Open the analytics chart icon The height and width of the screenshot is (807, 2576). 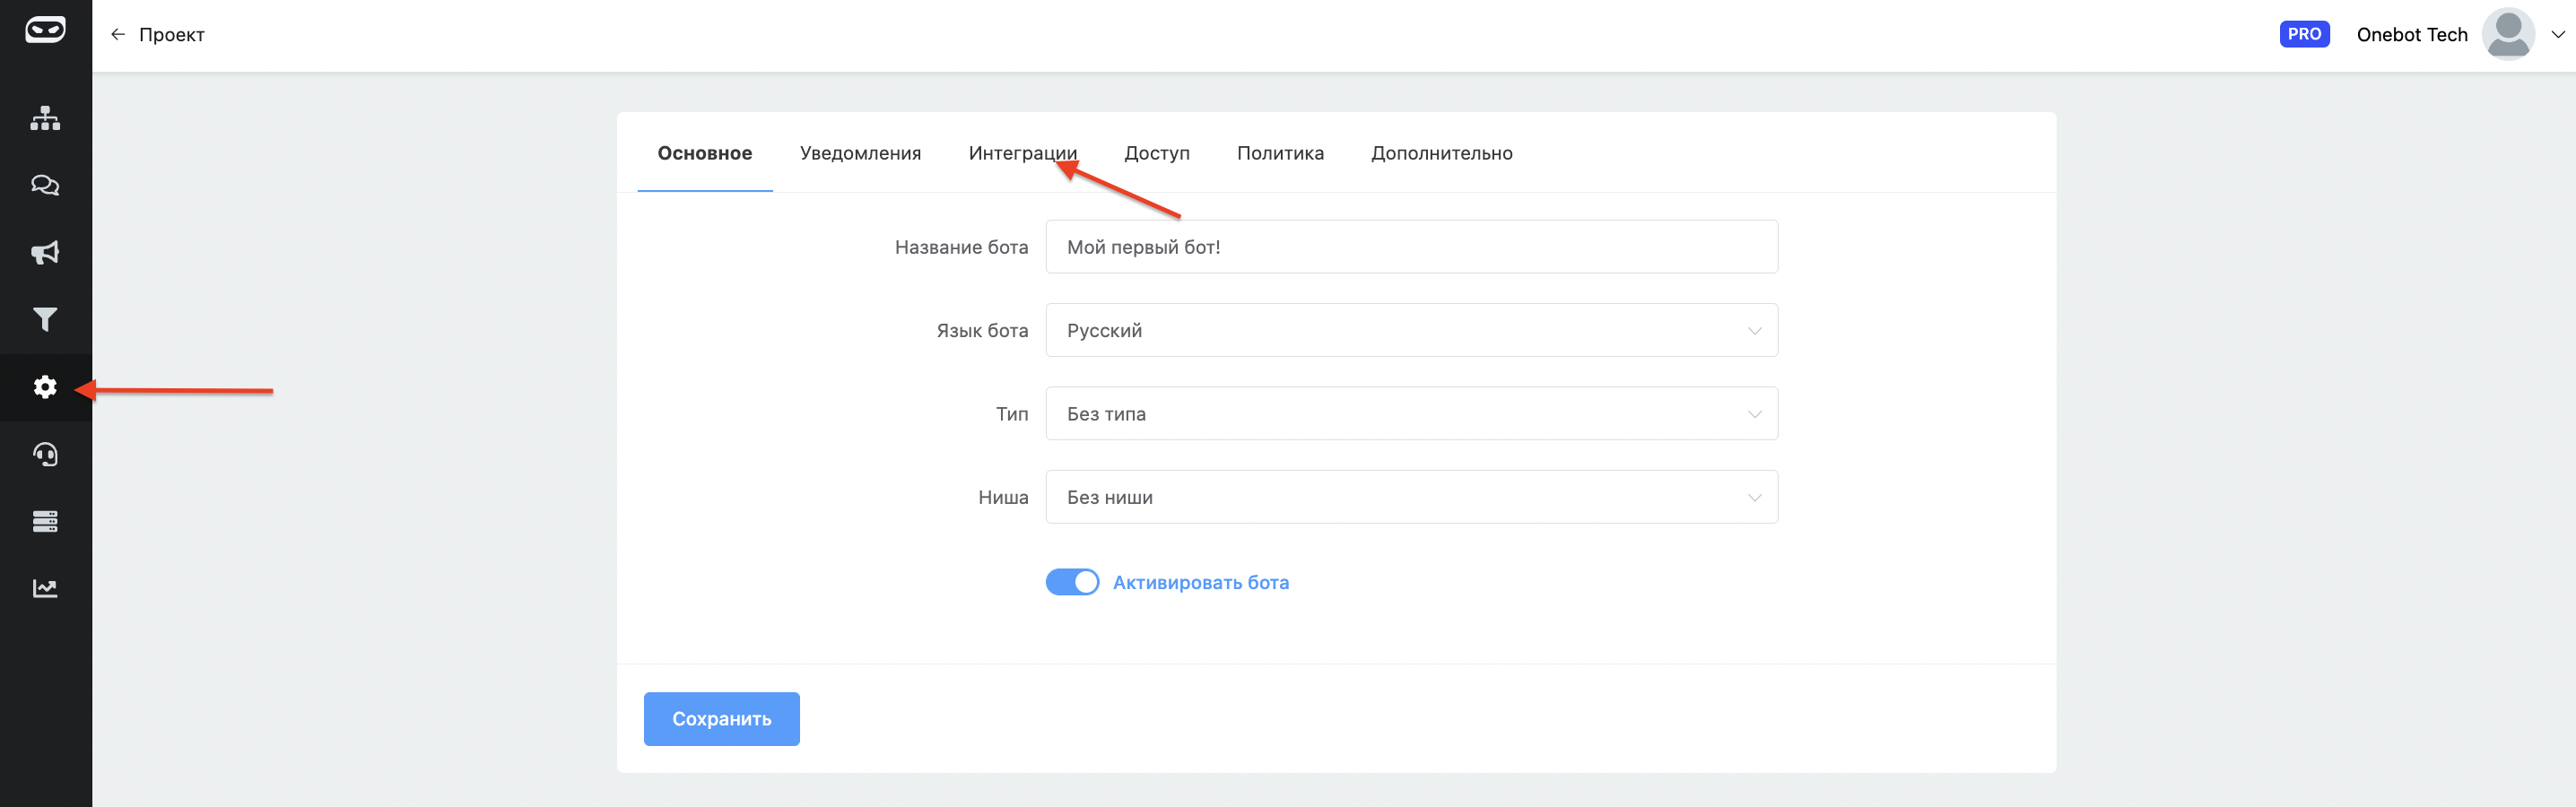[x=45, y=588]
